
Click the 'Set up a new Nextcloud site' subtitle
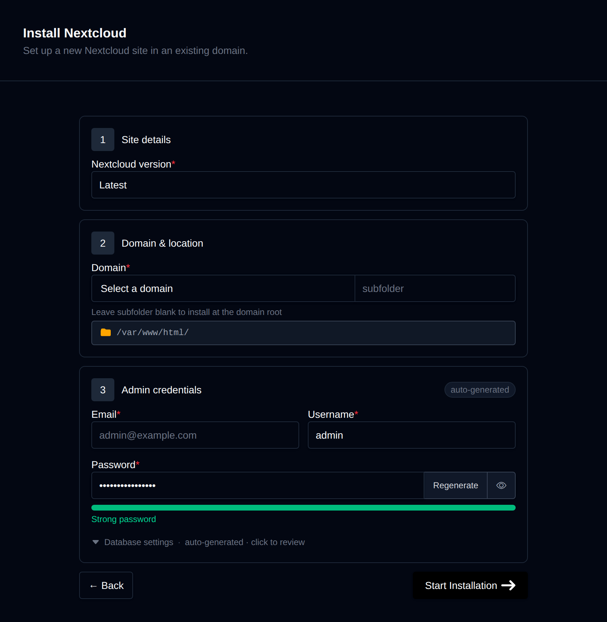(x=136, y=51)
